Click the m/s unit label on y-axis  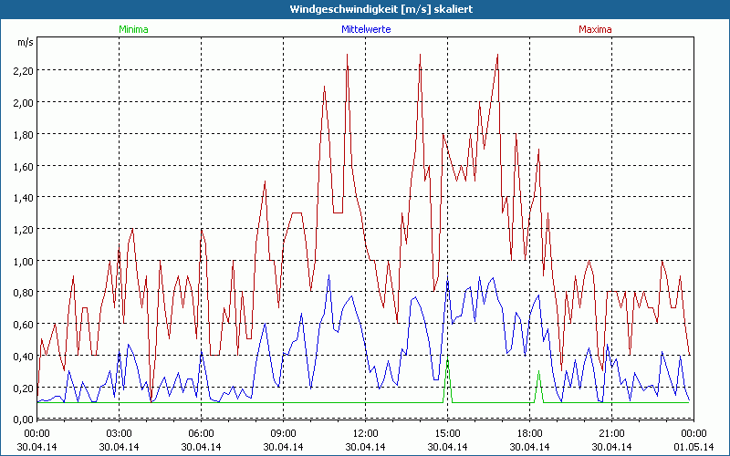pyautogui.click(x=25, y=42)
